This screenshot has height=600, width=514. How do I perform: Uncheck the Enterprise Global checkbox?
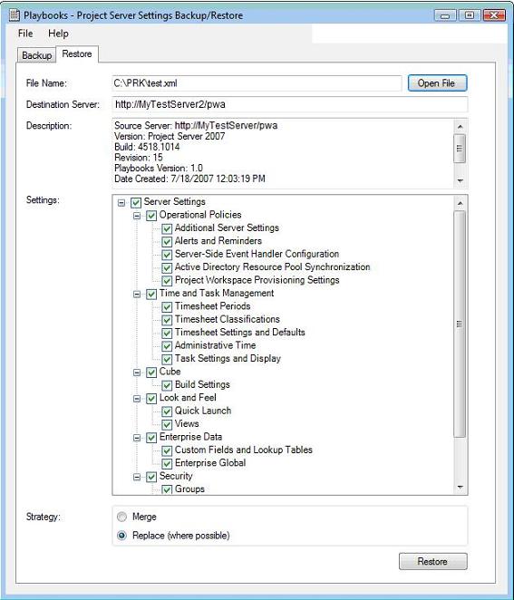click(x=167, y=464)
